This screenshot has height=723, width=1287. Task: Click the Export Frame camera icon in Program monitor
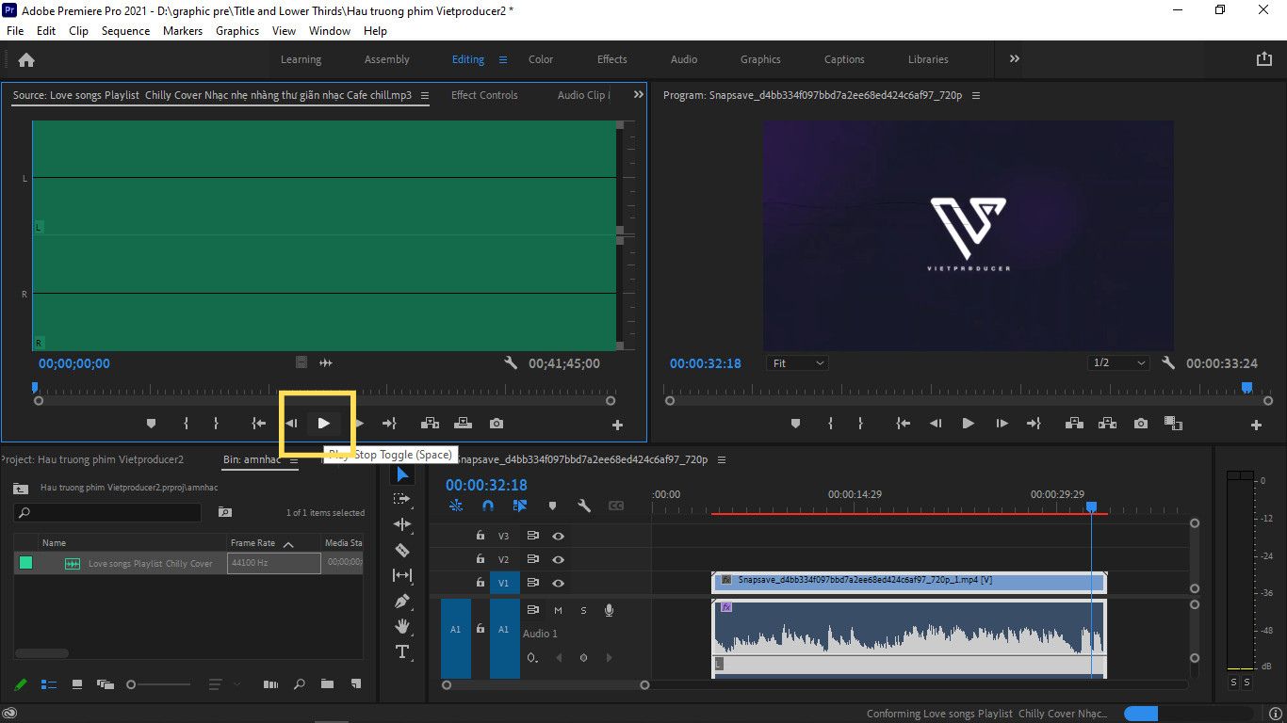pyautogui.click(x=1141, y=424)
